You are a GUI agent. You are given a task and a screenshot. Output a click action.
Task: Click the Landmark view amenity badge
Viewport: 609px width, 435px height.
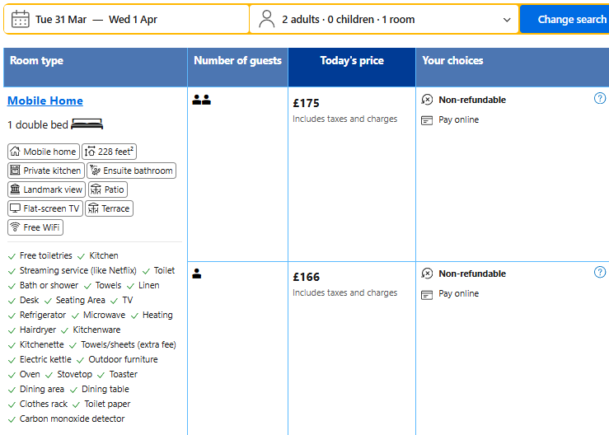click(46, 189)
